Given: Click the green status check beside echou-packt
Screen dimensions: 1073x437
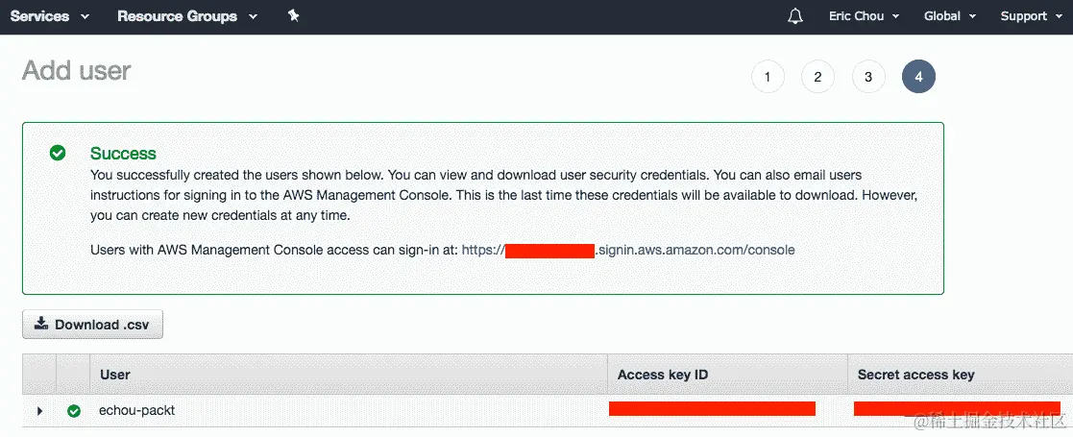Looking at the screenshot, I should (x=74, y=411).
